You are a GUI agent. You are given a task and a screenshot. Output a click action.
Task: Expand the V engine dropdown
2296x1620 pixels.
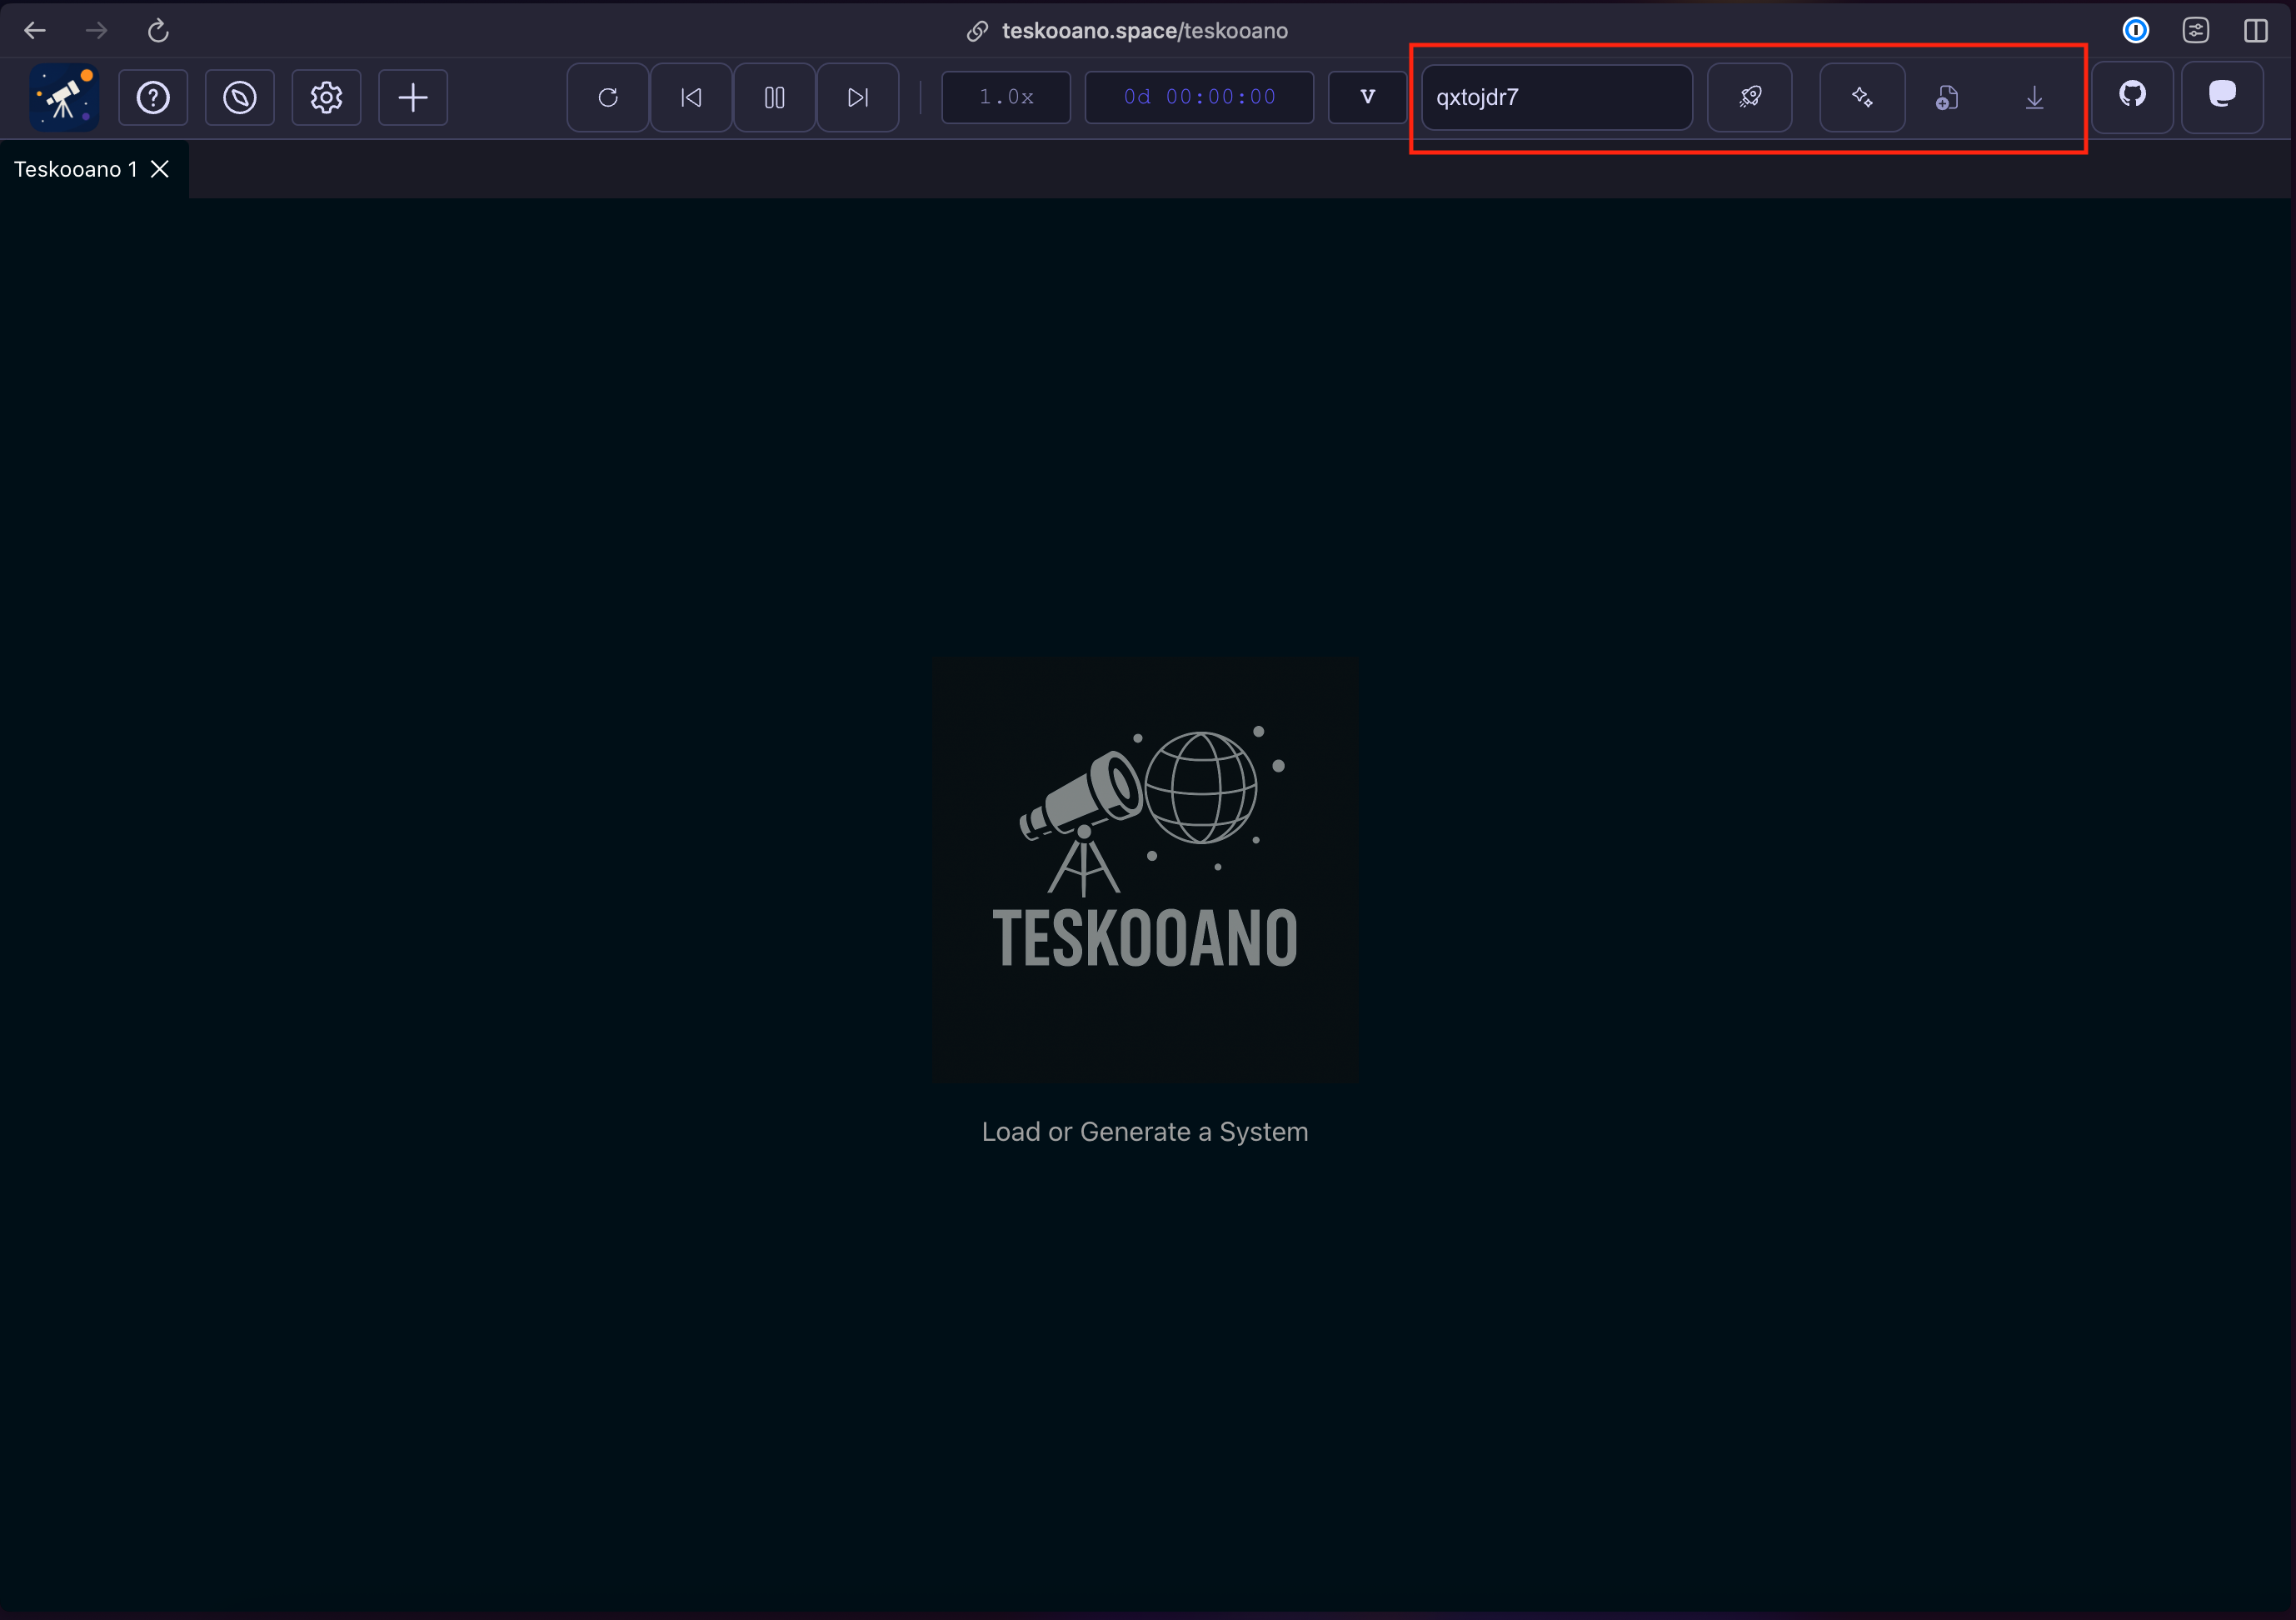[1367, 97]
